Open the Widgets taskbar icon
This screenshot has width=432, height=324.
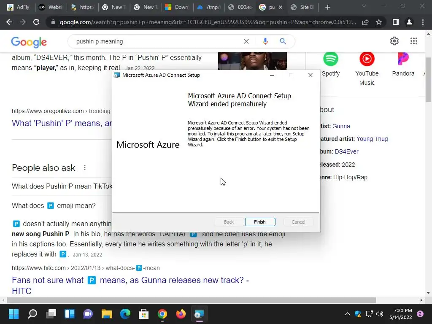pos(70,314)
